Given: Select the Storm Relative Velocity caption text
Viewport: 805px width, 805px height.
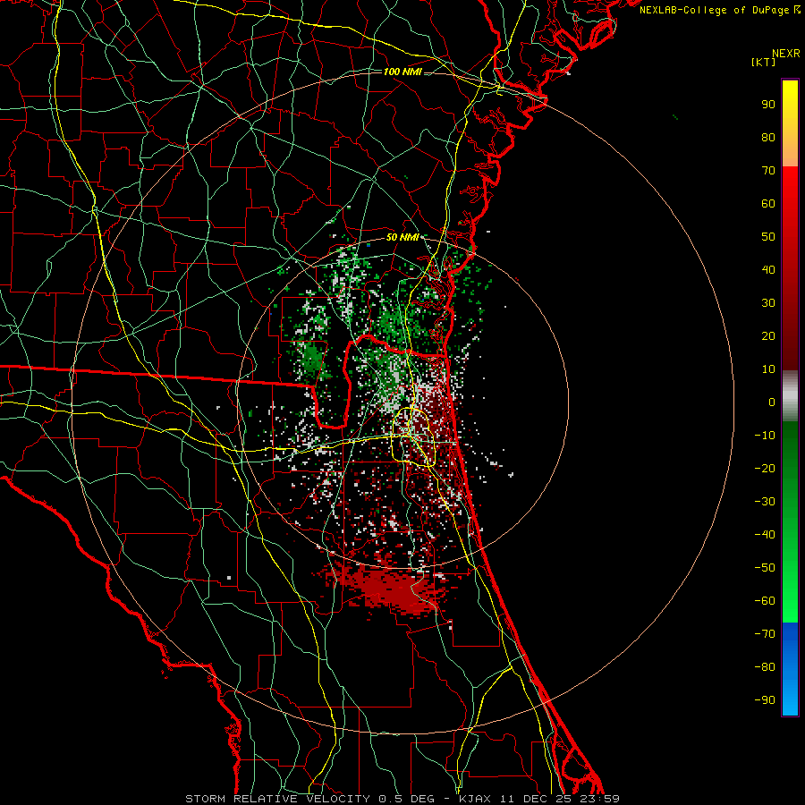Looking at the screenshot, I should (x=402, y=799).
